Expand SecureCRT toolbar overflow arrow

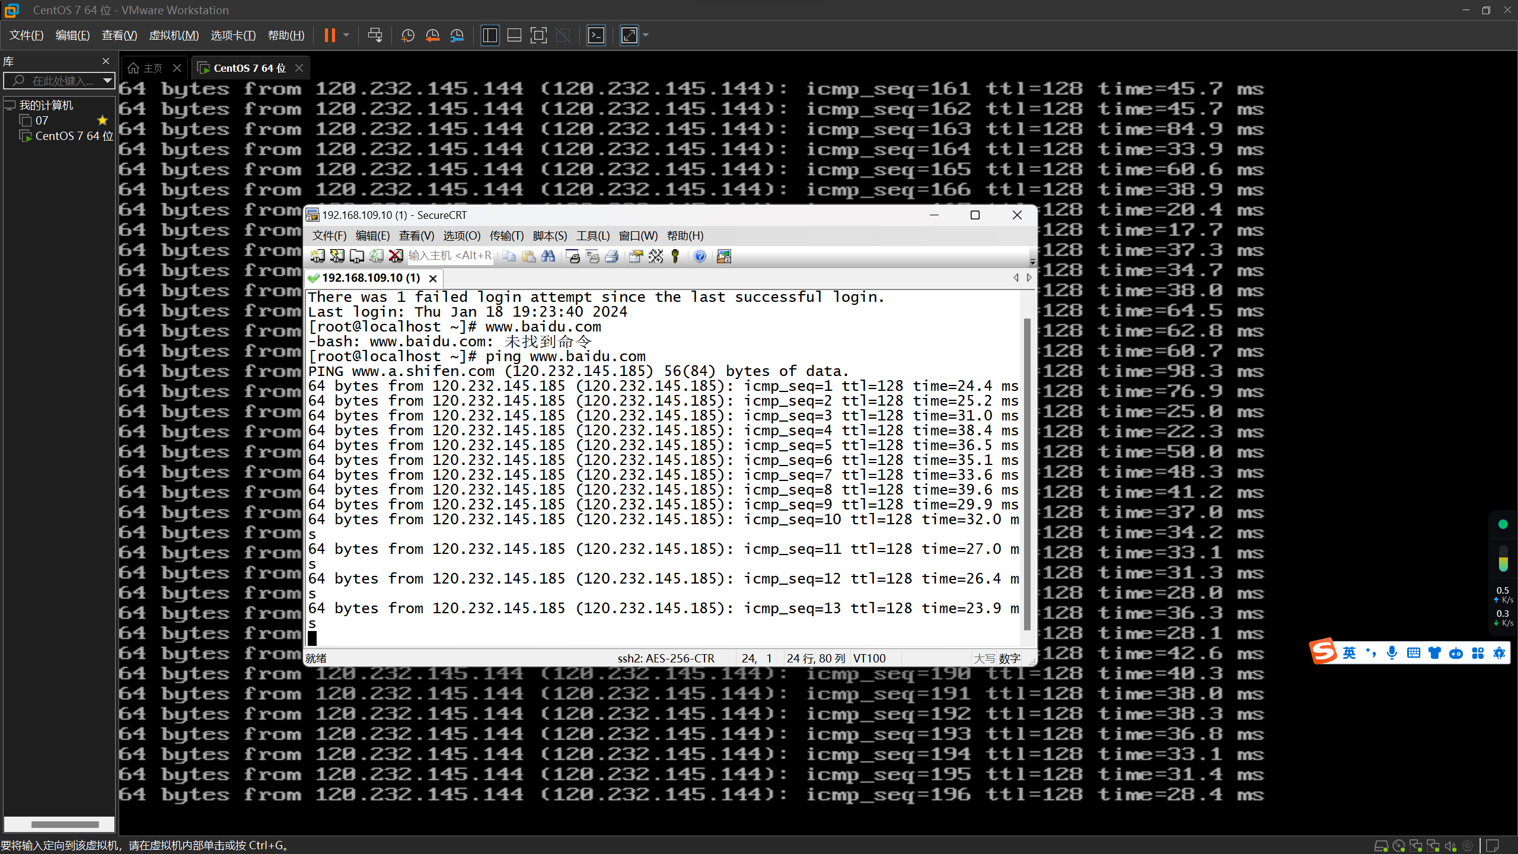coord(1032,261)
